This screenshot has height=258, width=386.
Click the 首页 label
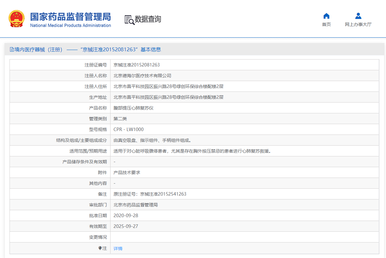(x=326, y=24)
